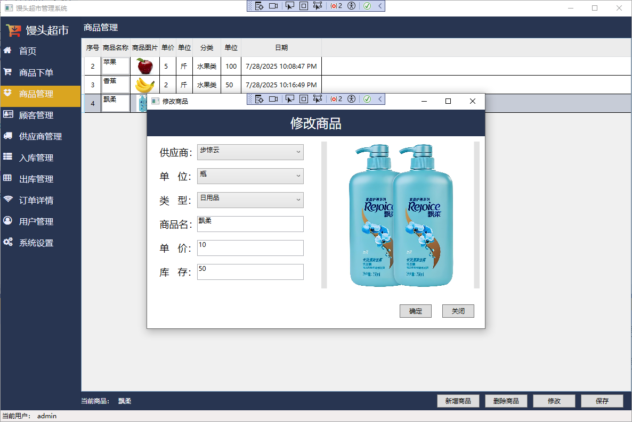This screenshot has height=422, width=632.
Task: Click the 序号 column header
Action: [93, 47]
